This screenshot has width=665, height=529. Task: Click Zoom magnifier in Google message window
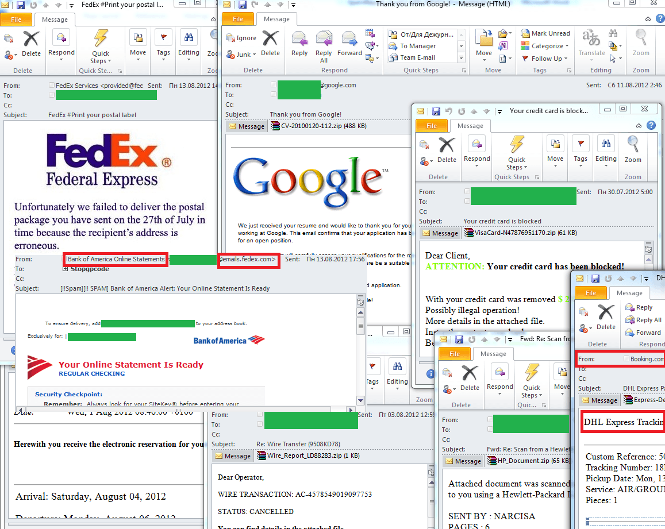(641, 38)
